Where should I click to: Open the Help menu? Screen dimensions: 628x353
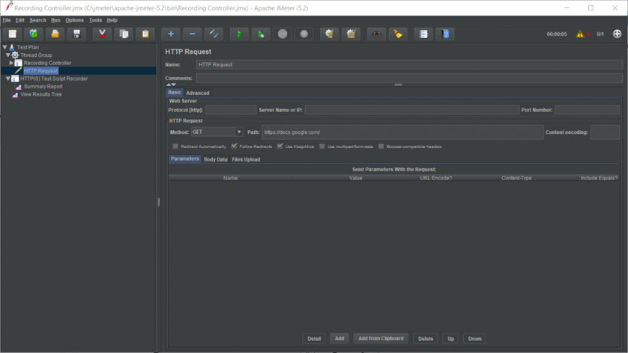112,20
